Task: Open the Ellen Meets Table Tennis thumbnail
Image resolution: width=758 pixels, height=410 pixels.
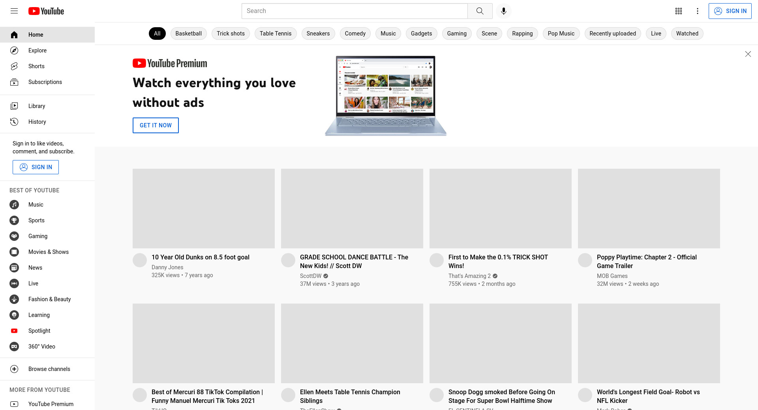Action: click(x=352, y=343)
